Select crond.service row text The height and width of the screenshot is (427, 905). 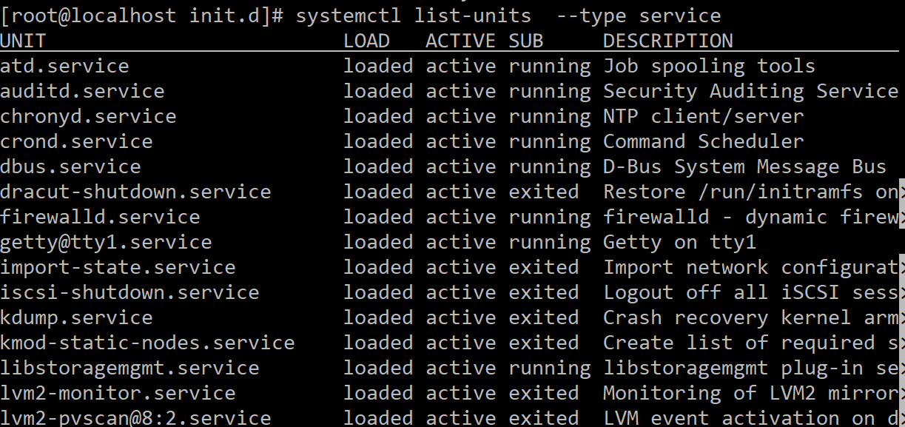pyautogui.click(x=76, y=142)
